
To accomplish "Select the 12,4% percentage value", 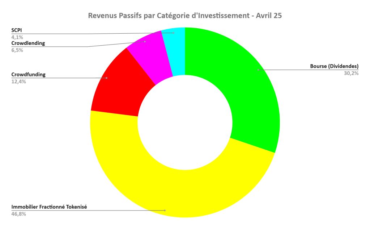I will 18,82.
